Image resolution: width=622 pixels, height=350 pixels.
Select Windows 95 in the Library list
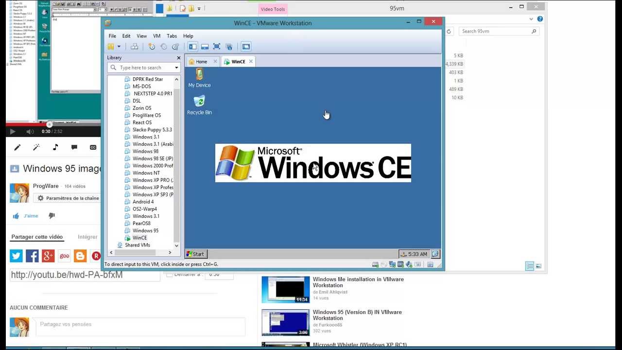[x=146, y=230]
